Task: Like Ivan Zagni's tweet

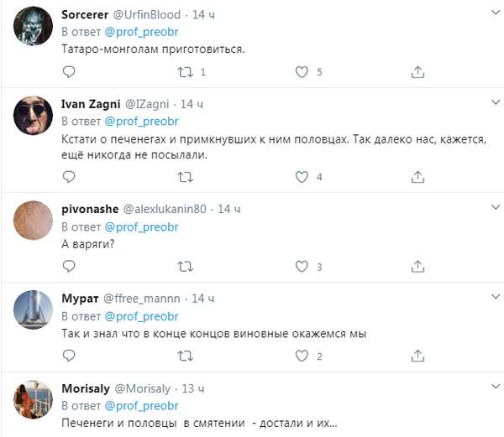Action: click(x=302, y=177)
